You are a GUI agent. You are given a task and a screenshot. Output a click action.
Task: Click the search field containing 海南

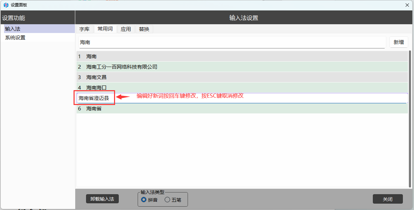232,42
